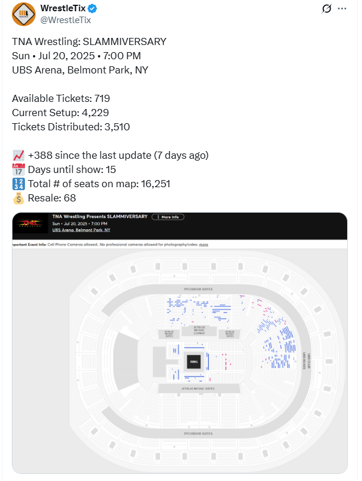Click the calendar emoji icon
Viewport: 362px width, 481px height.
(x=18, y=170)
